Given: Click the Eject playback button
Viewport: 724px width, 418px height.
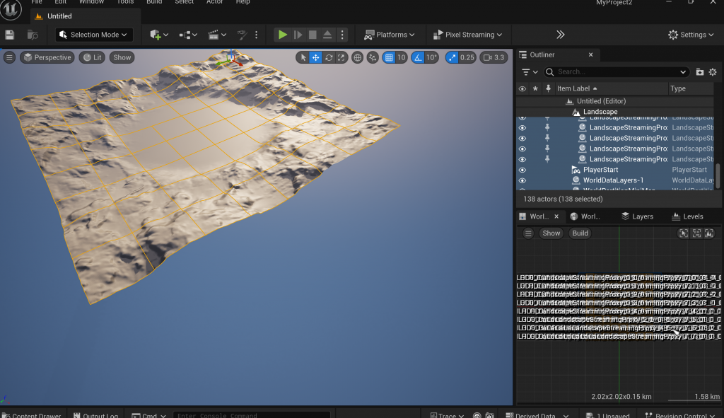Looking at the screenshot, I should (327, 35).
